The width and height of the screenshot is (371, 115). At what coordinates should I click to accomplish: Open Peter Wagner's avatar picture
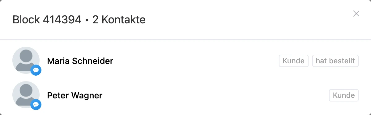pyautogui.click(x=26, y=95)
